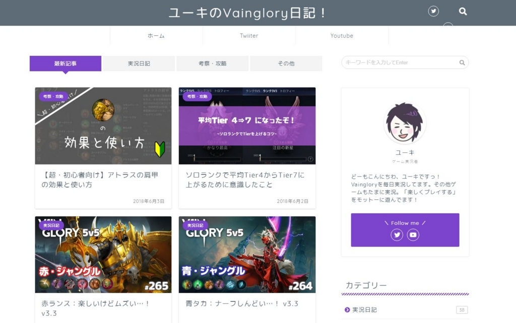Open YouTube icon under Follow me

click(x=413, y=234)
